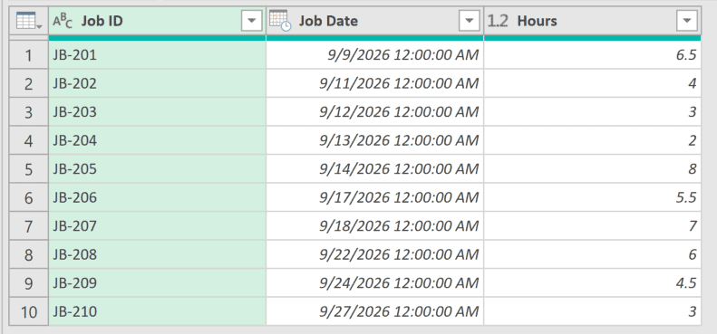Select row number 2
This screenshot has width=717, height=334.
[x=29, y=83]
